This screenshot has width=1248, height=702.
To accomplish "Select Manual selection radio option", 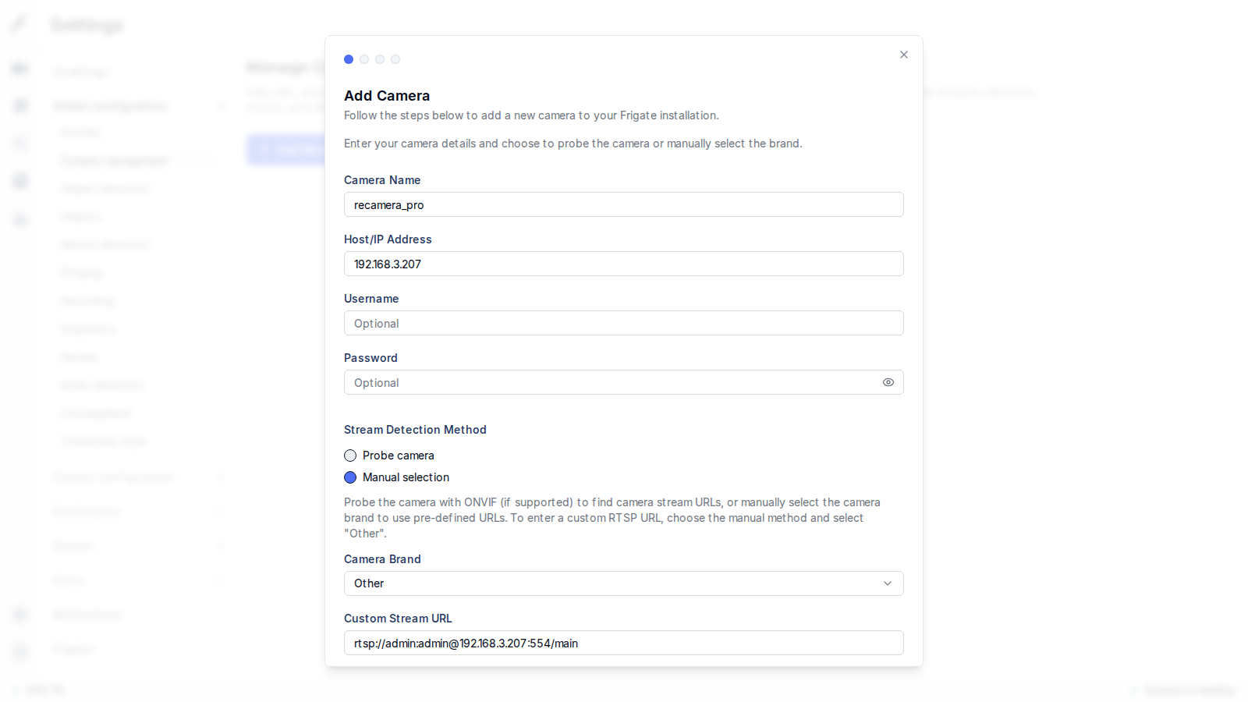I will click(x=350, y=477).
